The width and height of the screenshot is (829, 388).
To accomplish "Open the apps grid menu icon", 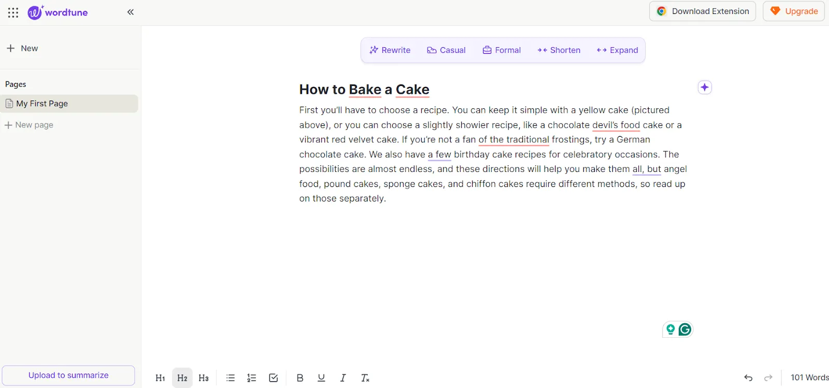I will click(13, 12).
